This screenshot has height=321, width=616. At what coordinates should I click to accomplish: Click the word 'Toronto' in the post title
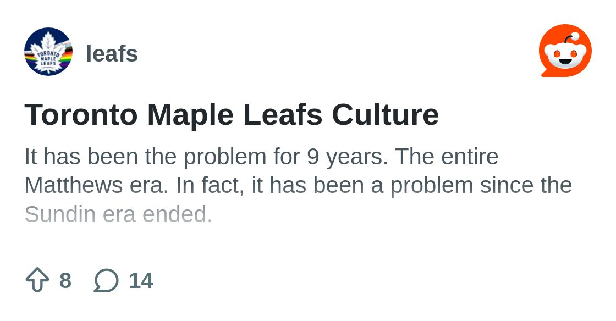(x=81, y=115)
